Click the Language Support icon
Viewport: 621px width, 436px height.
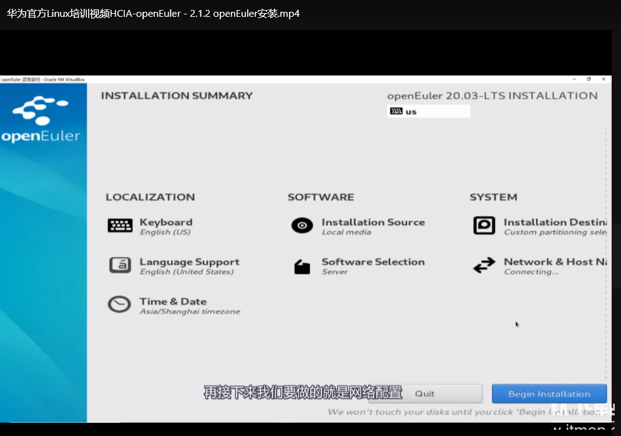120,265
